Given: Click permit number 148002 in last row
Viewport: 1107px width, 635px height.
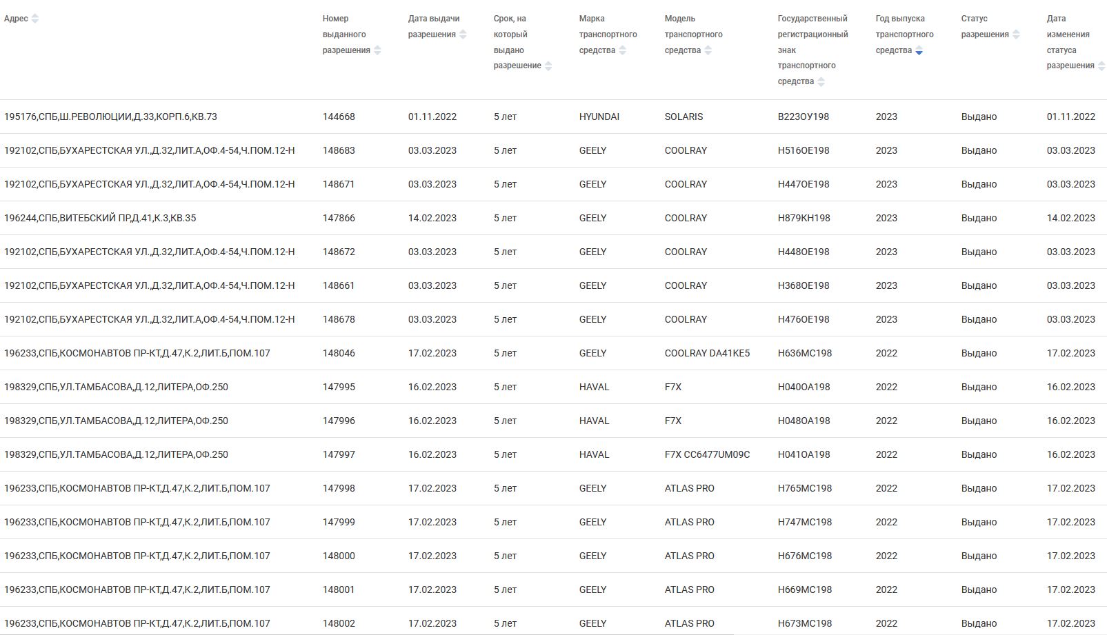Looking at the screenshot, I should (x=339, y=623).
